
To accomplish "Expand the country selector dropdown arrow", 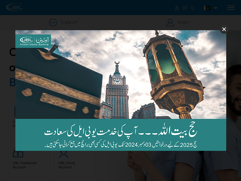I will pyautogui.click(x=216, y=8).
